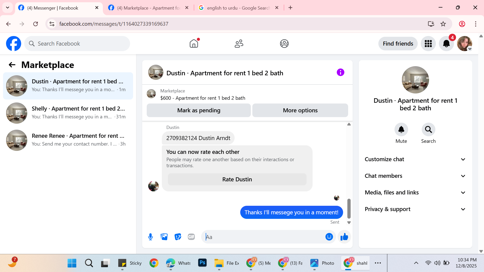This screenshot has width=484, height=272.
Task: Switch to the Marketplace Apartment tab
Action: [149, 8]
